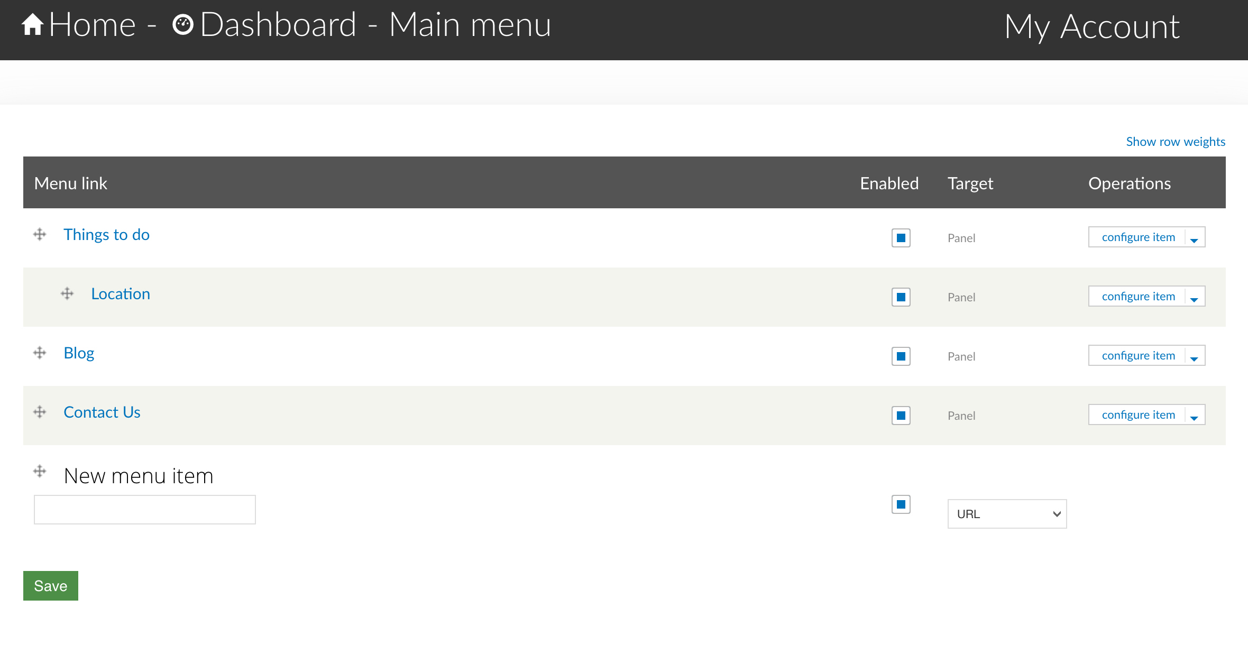The image size is (1248, 645).
Task: Click the drag handle beside Contact Us
Action: (x=40, y=412)
